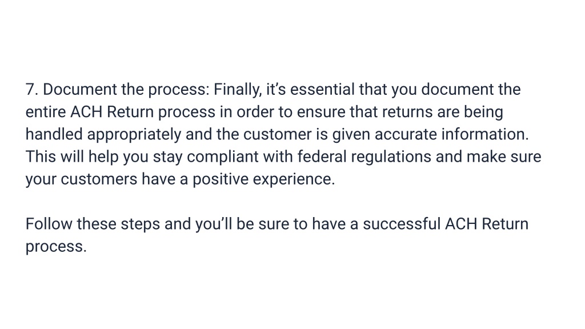
Task: Click "ACH Return" in the closing sentence
Action: point(487,224)
